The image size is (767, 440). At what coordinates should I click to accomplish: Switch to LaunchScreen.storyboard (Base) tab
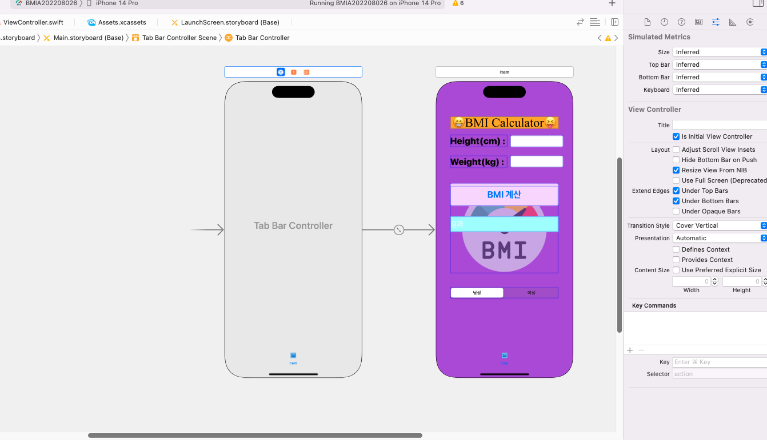[x=225, y=22]
